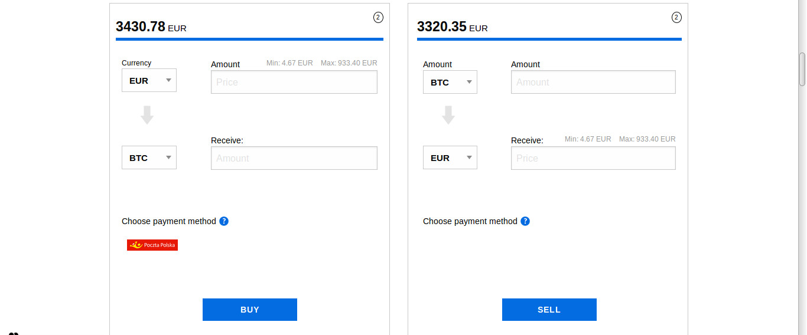Open payment method help icon in buy panel

(x=224, y=221)
